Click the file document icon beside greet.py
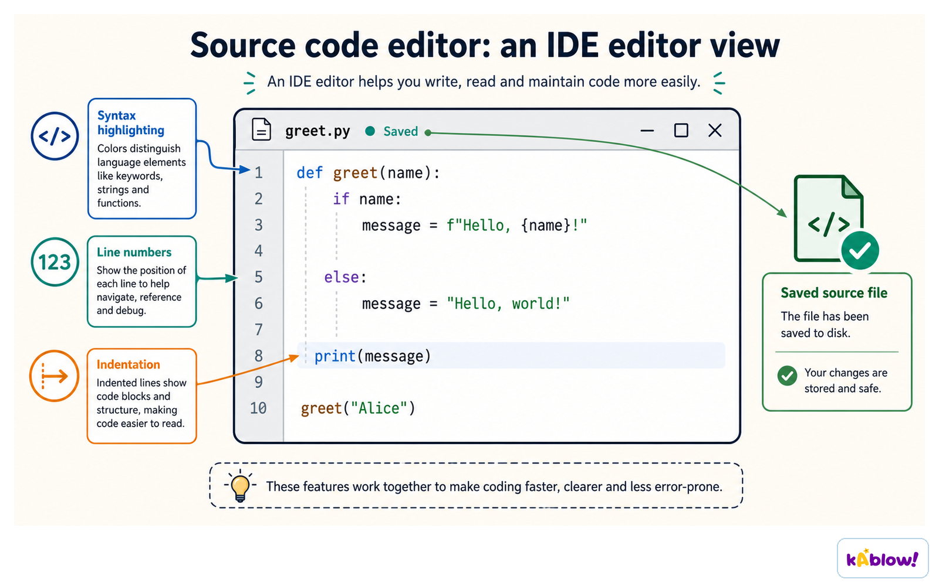The image size is (939, 586). pos(261,130)
